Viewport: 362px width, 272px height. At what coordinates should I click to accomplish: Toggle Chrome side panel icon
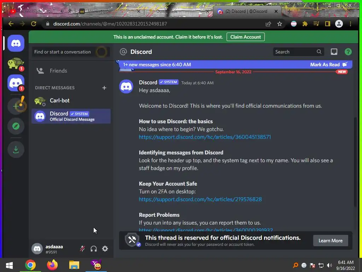(x=328, y=24)
